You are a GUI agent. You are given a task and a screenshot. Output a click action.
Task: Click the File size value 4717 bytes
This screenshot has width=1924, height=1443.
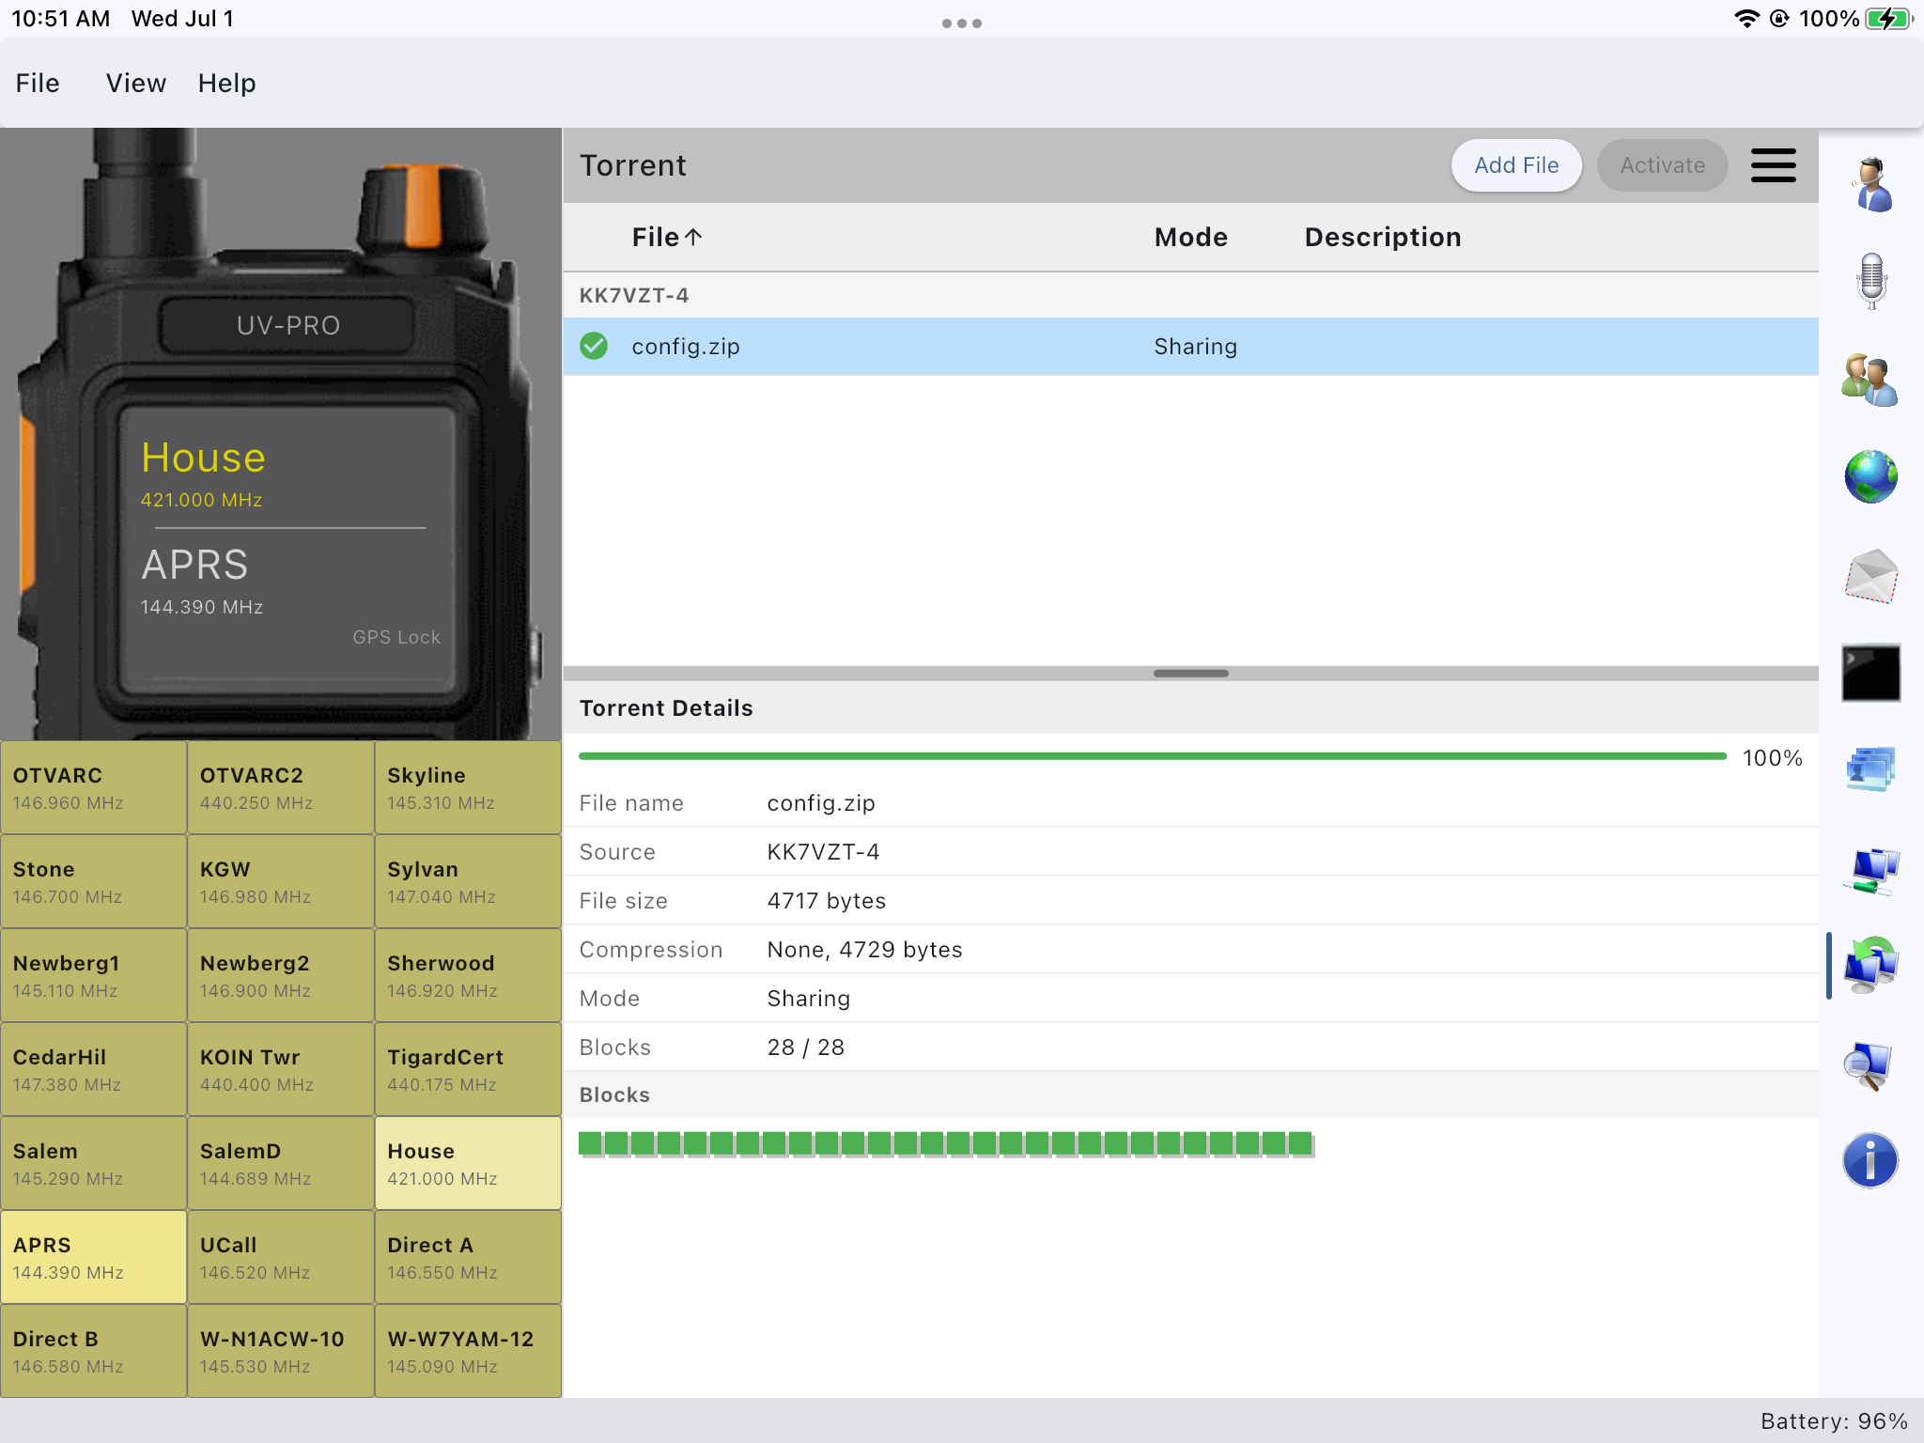826,901
